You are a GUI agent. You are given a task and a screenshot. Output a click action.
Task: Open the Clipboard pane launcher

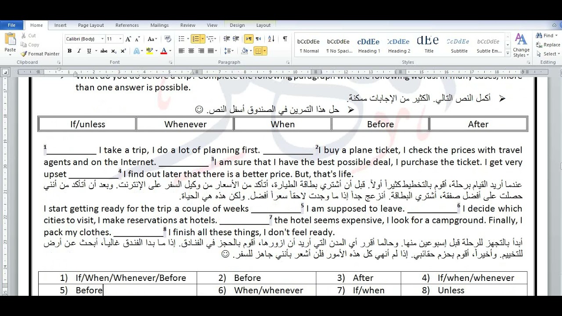58,62
